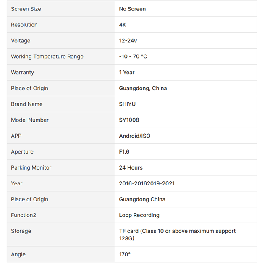Select the "-10 - 70 °C" value
Viewport: 262px width, 266px height.
click(133, 57)
